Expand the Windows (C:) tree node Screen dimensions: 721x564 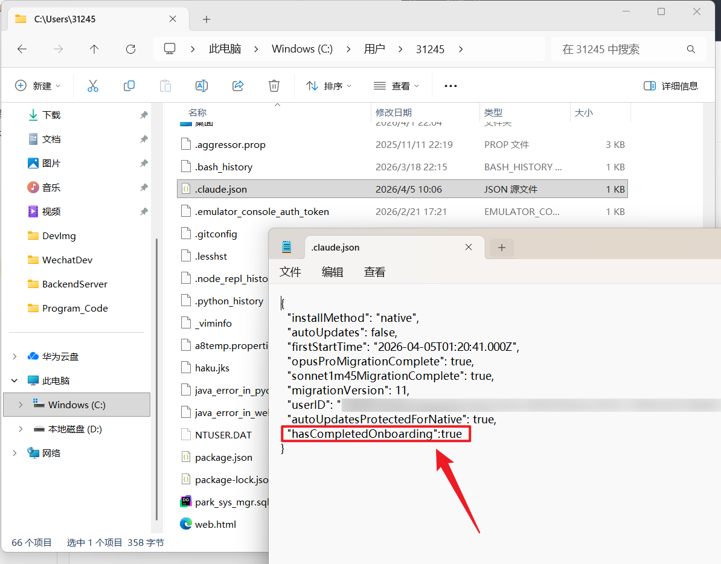click(21, 405)
